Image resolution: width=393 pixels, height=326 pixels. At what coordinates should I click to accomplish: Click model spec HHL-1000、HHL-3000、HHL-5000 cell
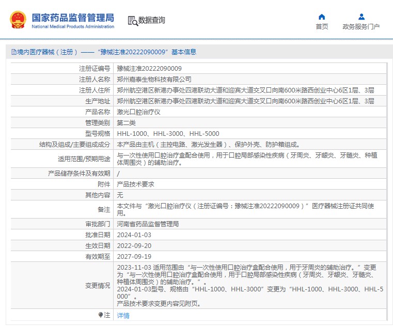[168, 134]
